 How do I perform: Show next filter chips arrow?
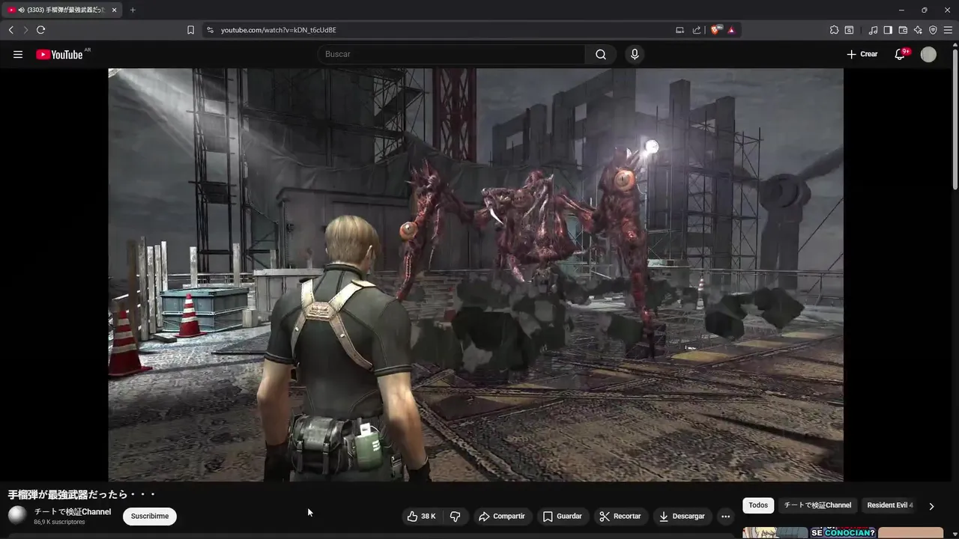pos(931,506)
